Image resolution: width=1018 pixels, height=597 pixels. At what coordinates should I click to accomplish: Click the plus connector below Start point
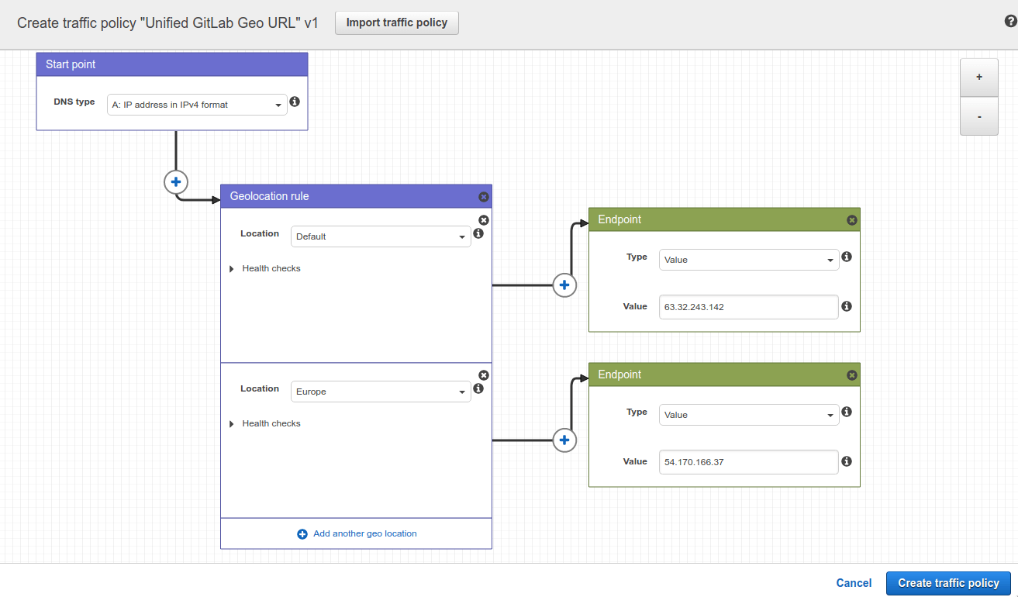pos(176,181)
